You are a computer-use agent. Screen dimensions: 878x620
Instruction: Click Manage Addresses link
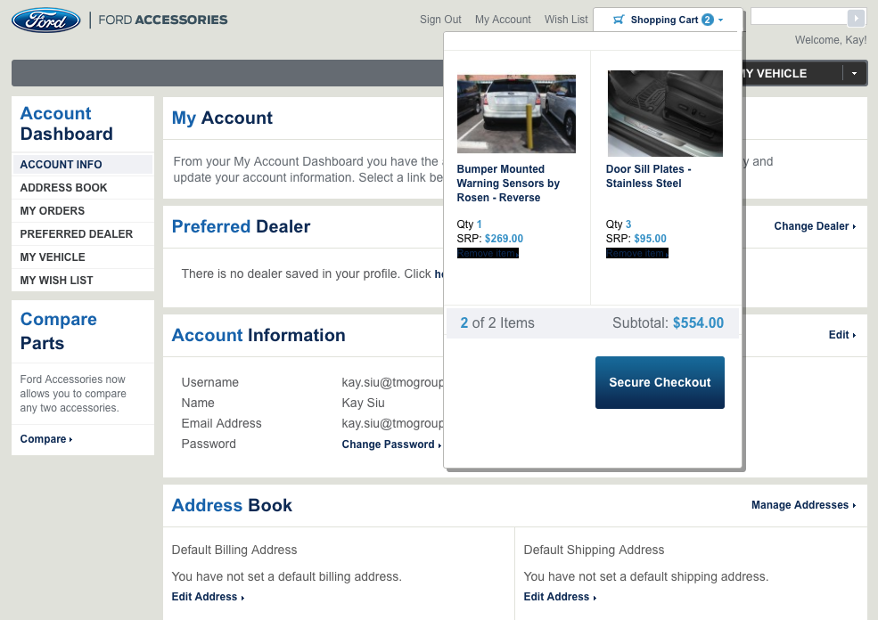coord(803,505)
